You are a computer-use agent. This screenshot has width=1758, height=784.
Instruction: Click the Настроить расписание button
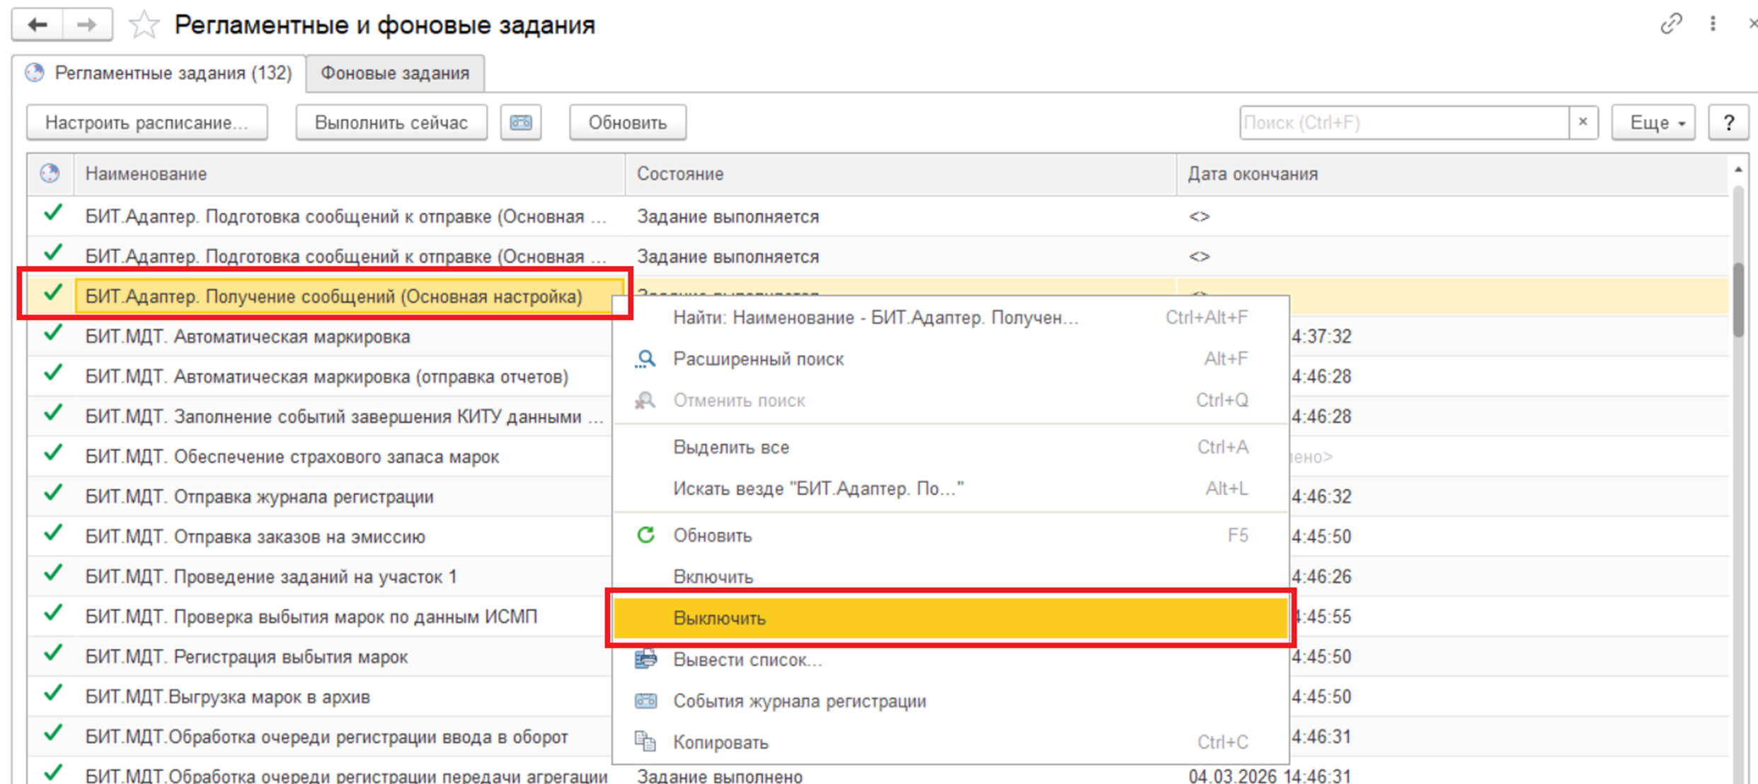146,123
